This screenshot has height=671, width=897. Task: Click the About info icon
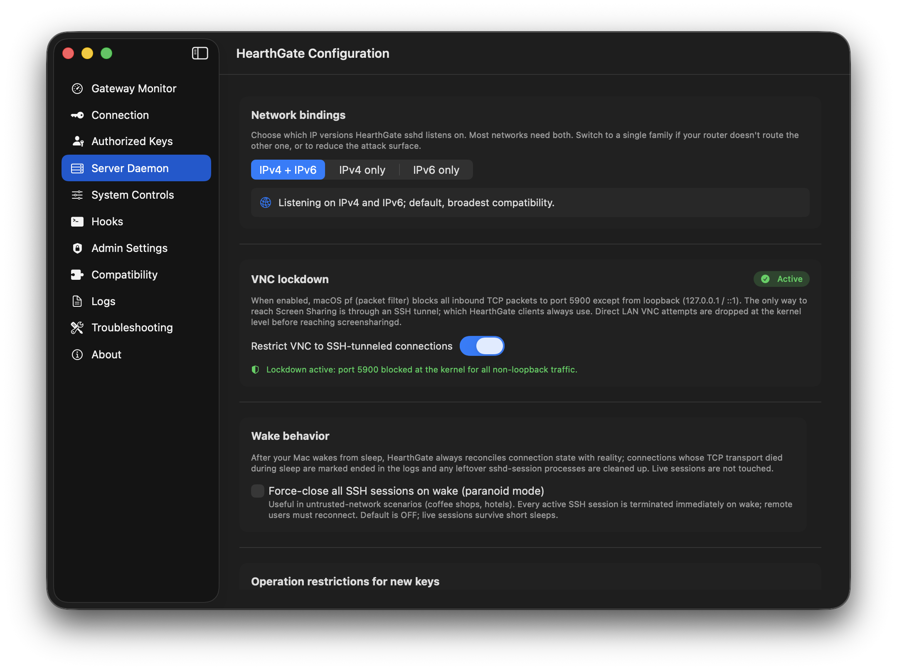pos(77,355)
